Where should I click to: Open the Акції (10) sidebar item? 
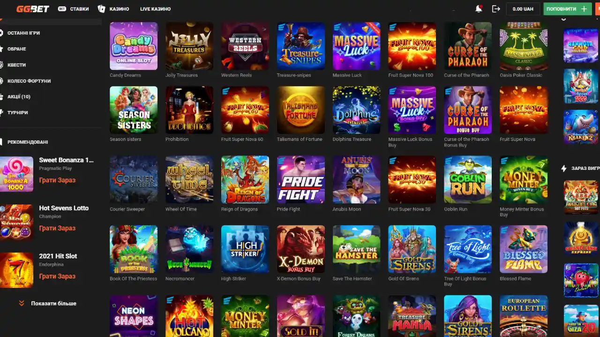(x=19, y=96)
